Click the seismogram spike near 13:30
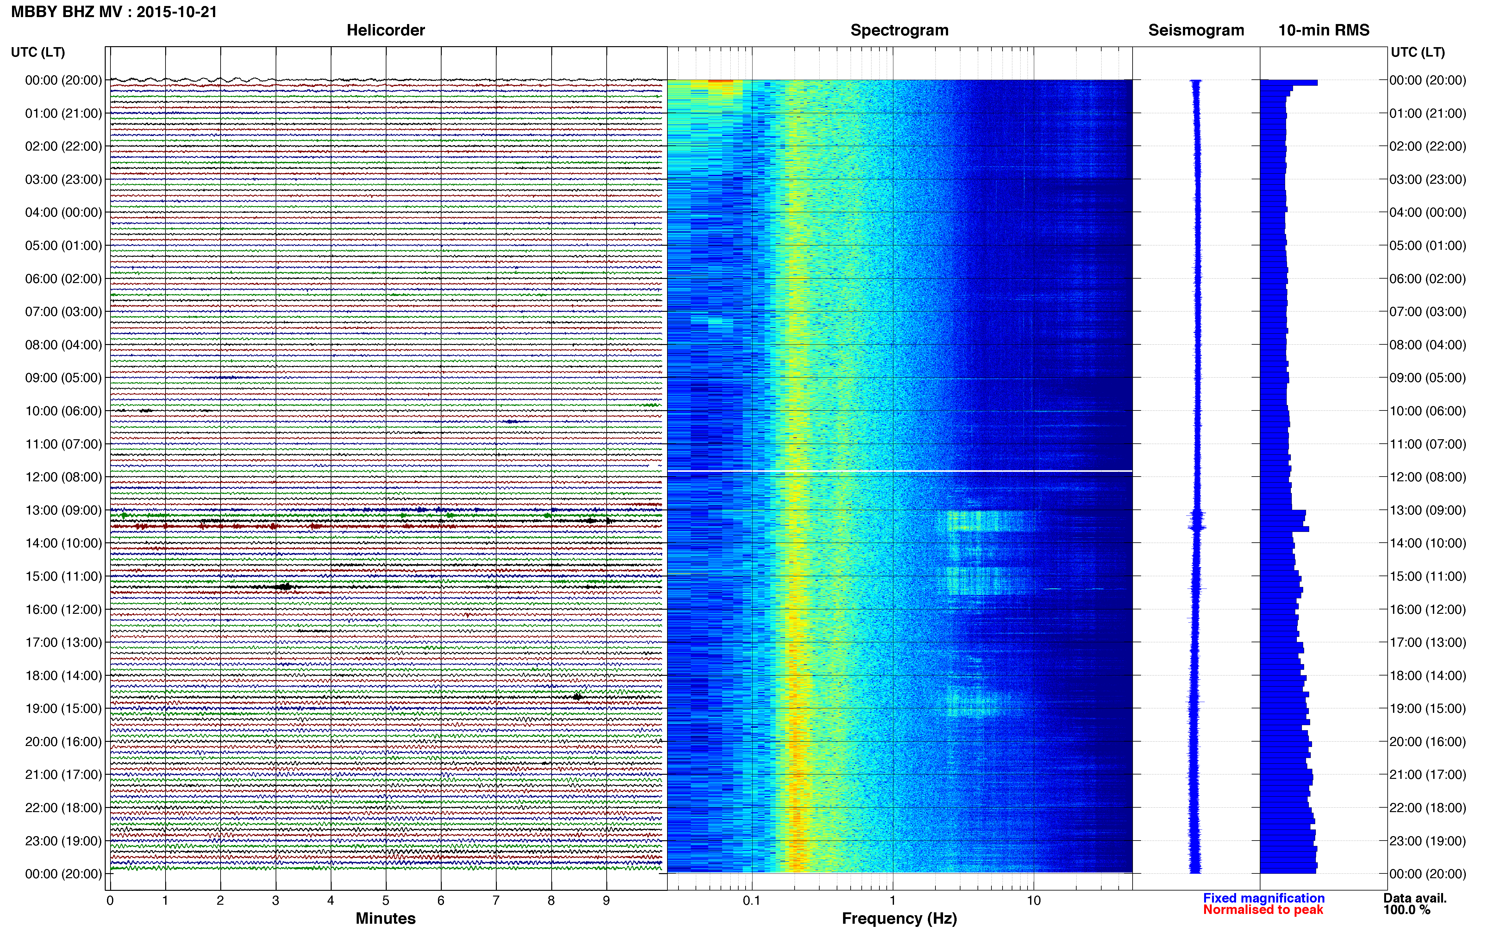 [1197, 527]
